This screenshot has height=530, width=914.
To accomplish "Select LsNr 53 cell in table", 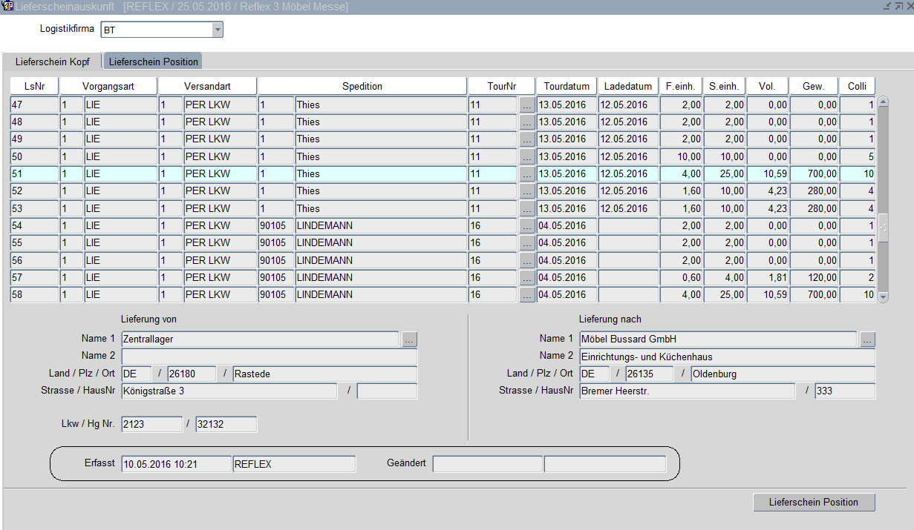I will [x=33, y=208].
